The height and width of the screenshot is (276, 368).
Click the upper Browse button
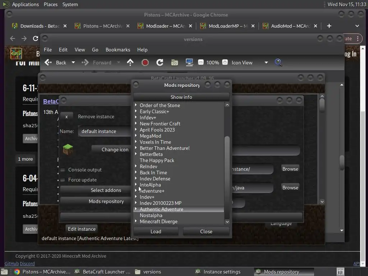pos(290,169)
